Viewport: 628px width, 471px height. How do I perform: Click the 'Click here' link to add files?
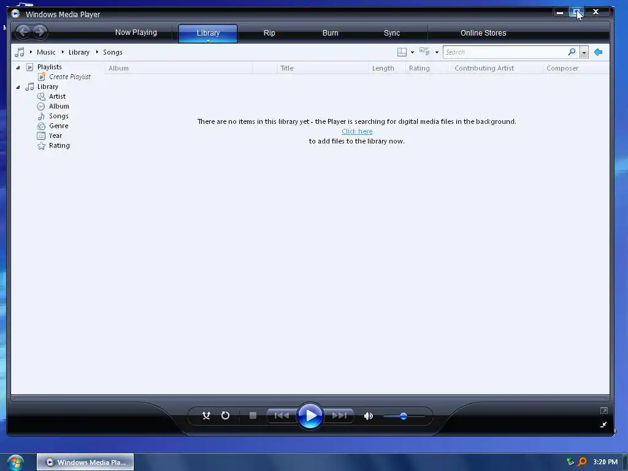point(357,131)
